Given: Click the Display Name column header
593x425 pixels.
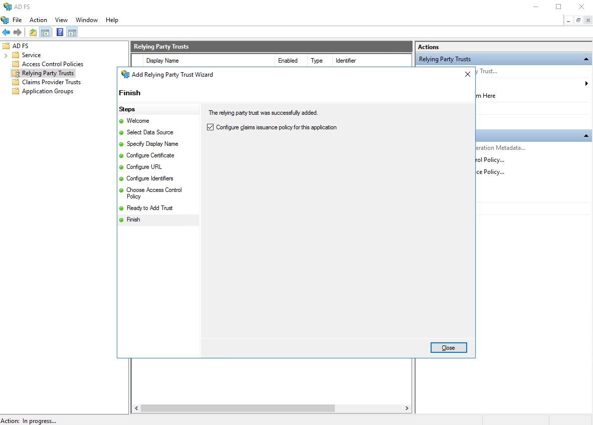Looking at the screenshot, I should tap(162, 61).
